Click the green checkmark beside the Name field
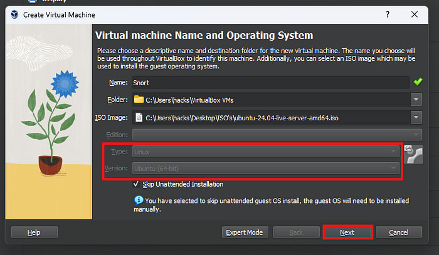Viewport: 439px width, 255px height. [x=418, y=82]
